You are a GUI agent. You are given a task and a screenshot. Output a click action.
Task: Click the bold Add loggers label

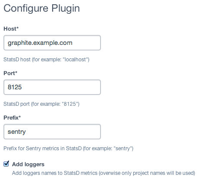coord(28,164)
